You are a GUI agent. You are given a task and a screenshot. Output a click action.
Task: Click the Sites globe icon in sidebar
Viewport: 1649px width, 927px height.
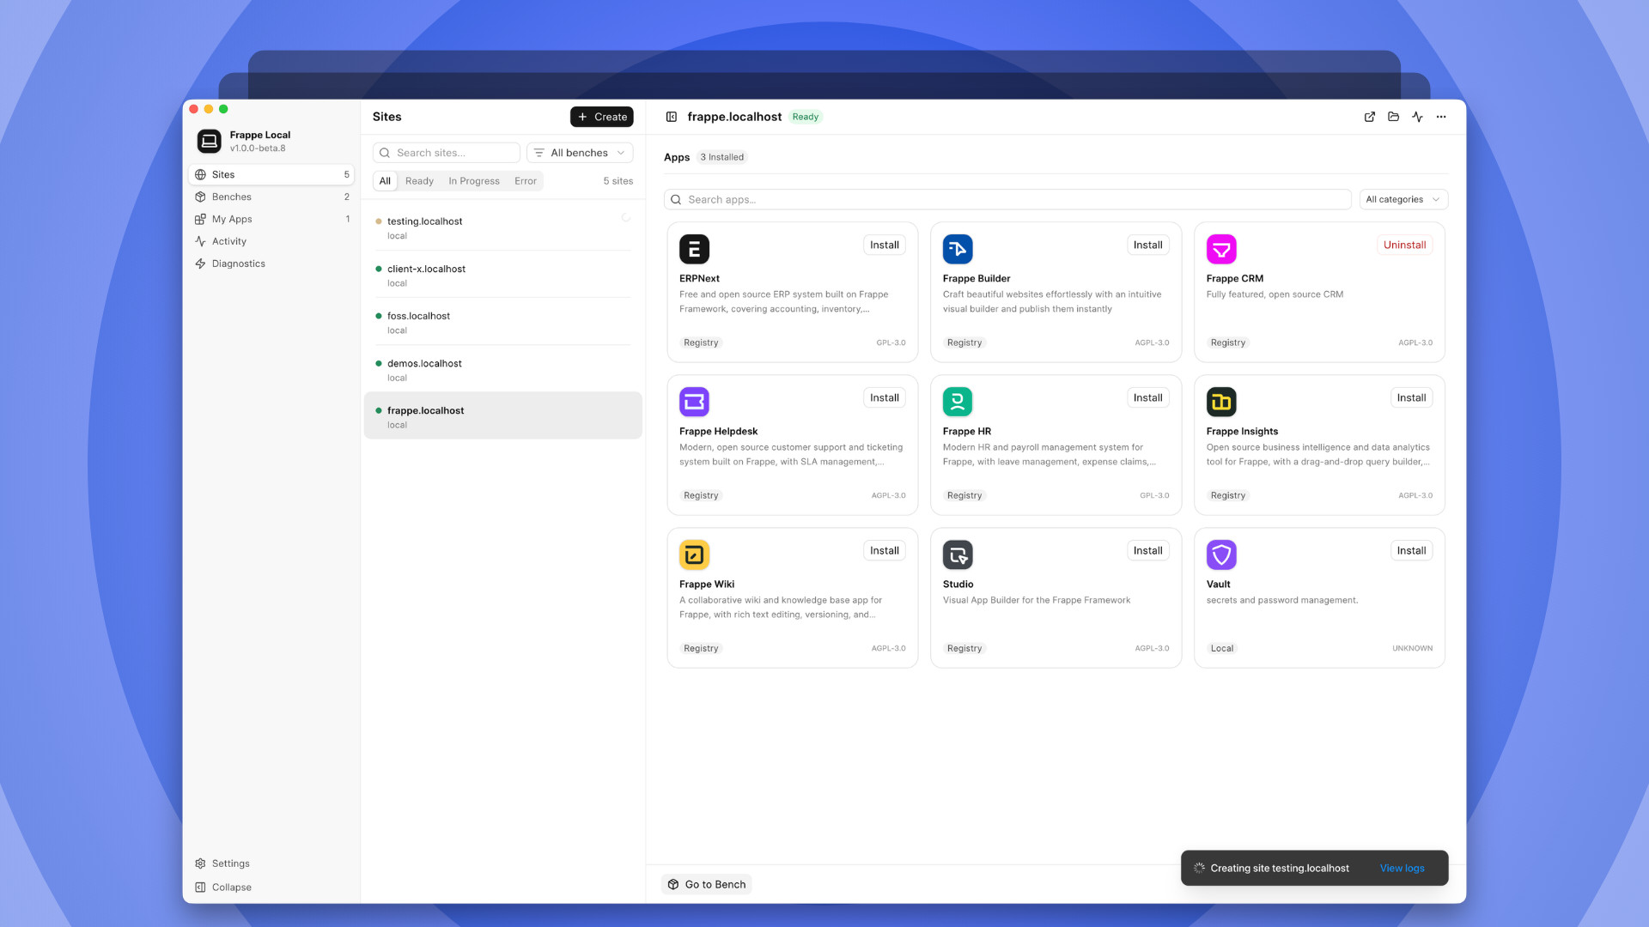[x=200, y=174]
